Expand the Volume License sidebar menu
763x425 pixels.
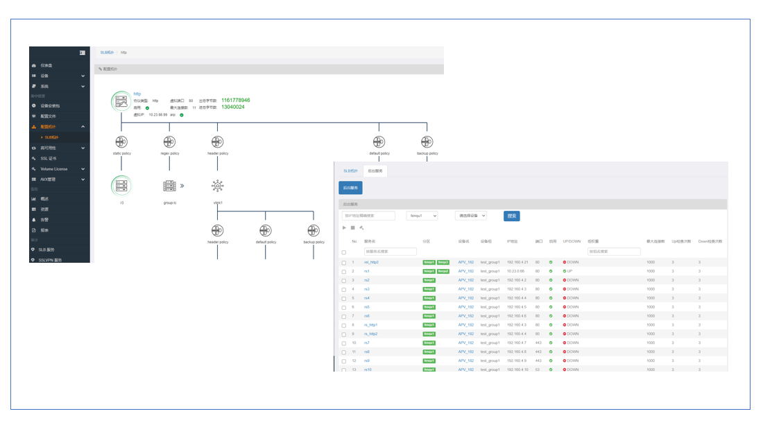pos(59,168)
